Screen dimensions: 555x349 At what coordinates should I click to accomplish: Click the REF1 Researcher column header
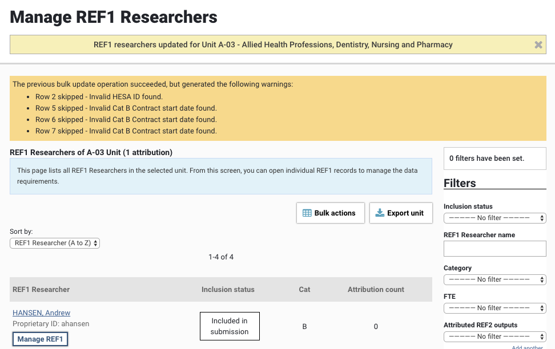pos(41,290)
